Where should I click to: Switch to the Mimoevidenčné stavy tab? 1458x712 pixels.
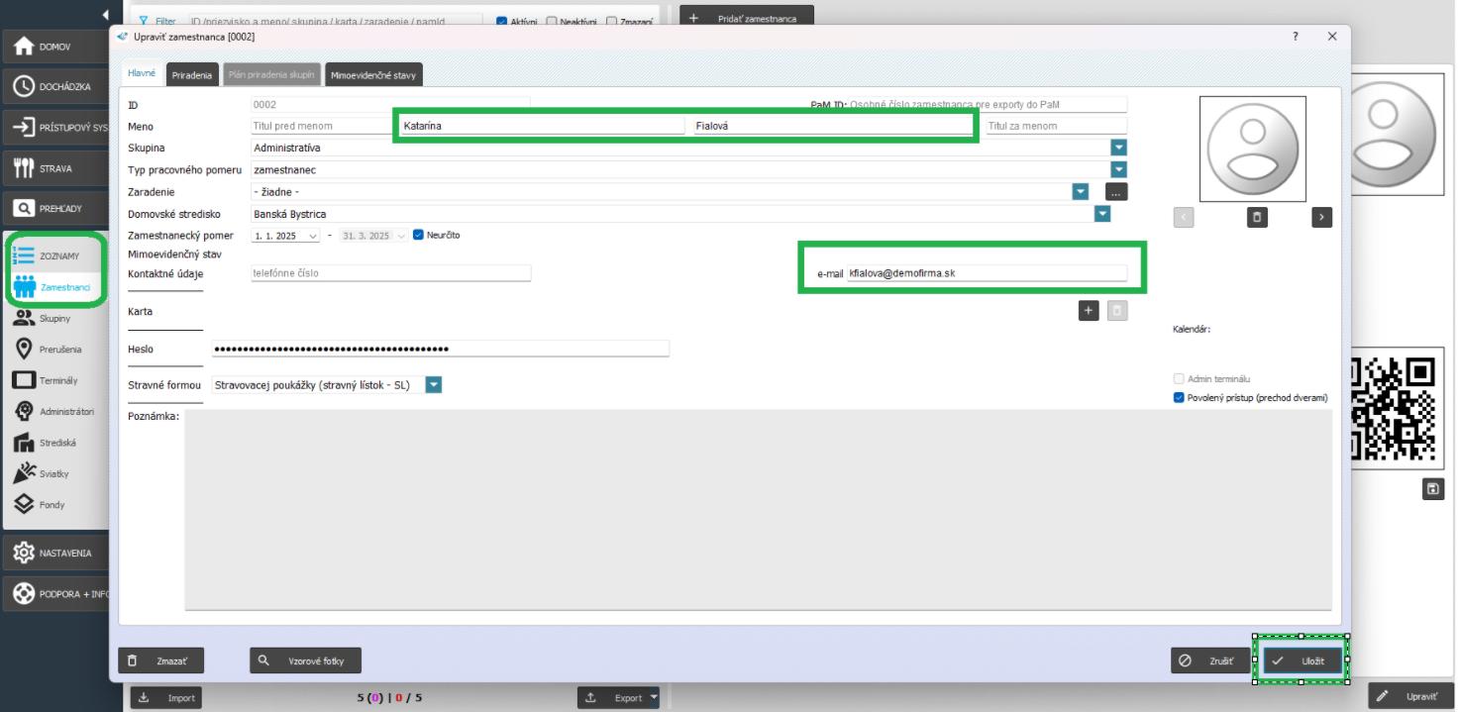click(374, 76)
